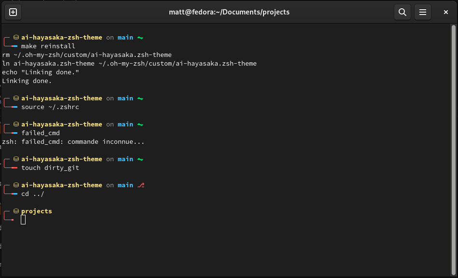458x278 pixels.
Task: Click the 'projects' directory name in prompt
Action: point(37,211)
